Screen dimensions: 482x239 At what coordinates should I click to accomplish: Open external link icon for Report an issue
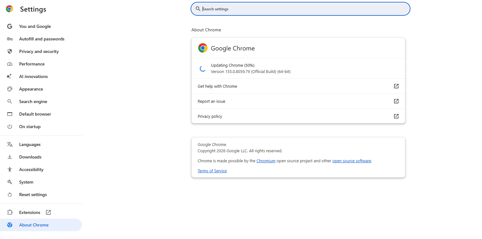coord(396,101)
